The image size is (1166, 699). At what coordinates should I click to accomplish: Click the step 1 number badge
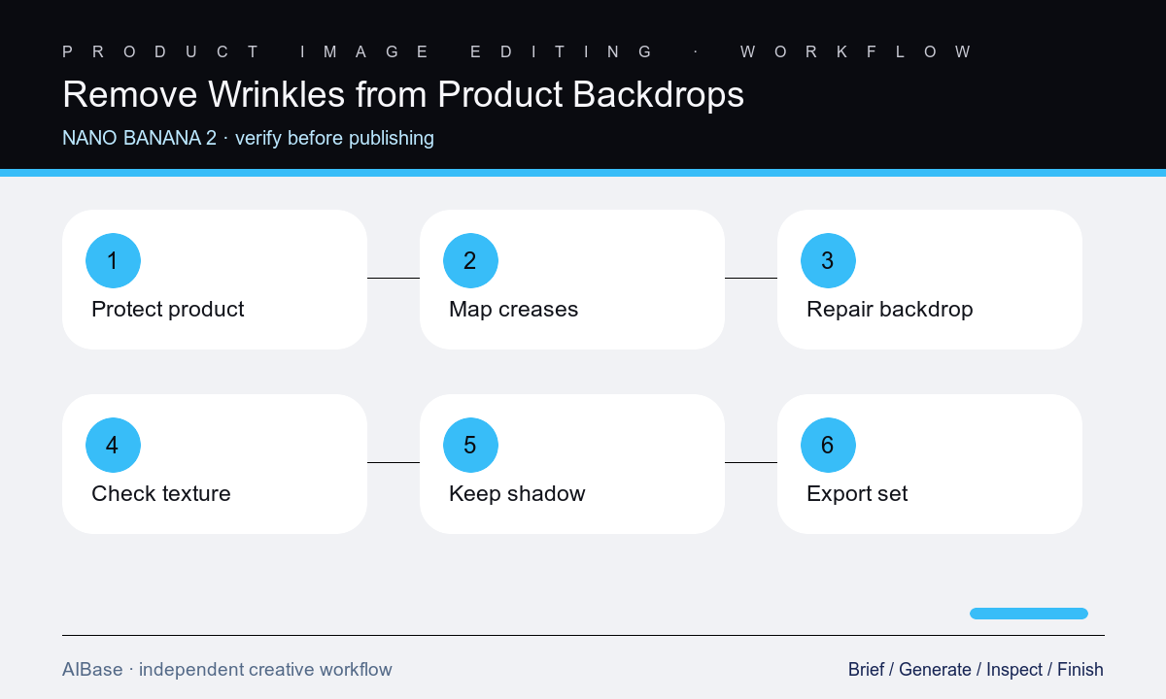(113, 260)
